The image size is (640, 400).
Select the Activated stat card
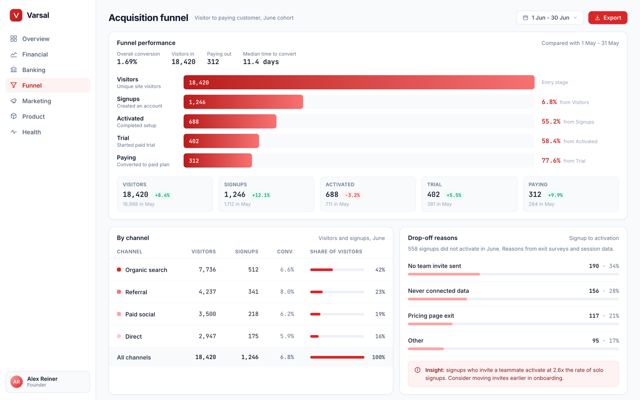[368, 194]
